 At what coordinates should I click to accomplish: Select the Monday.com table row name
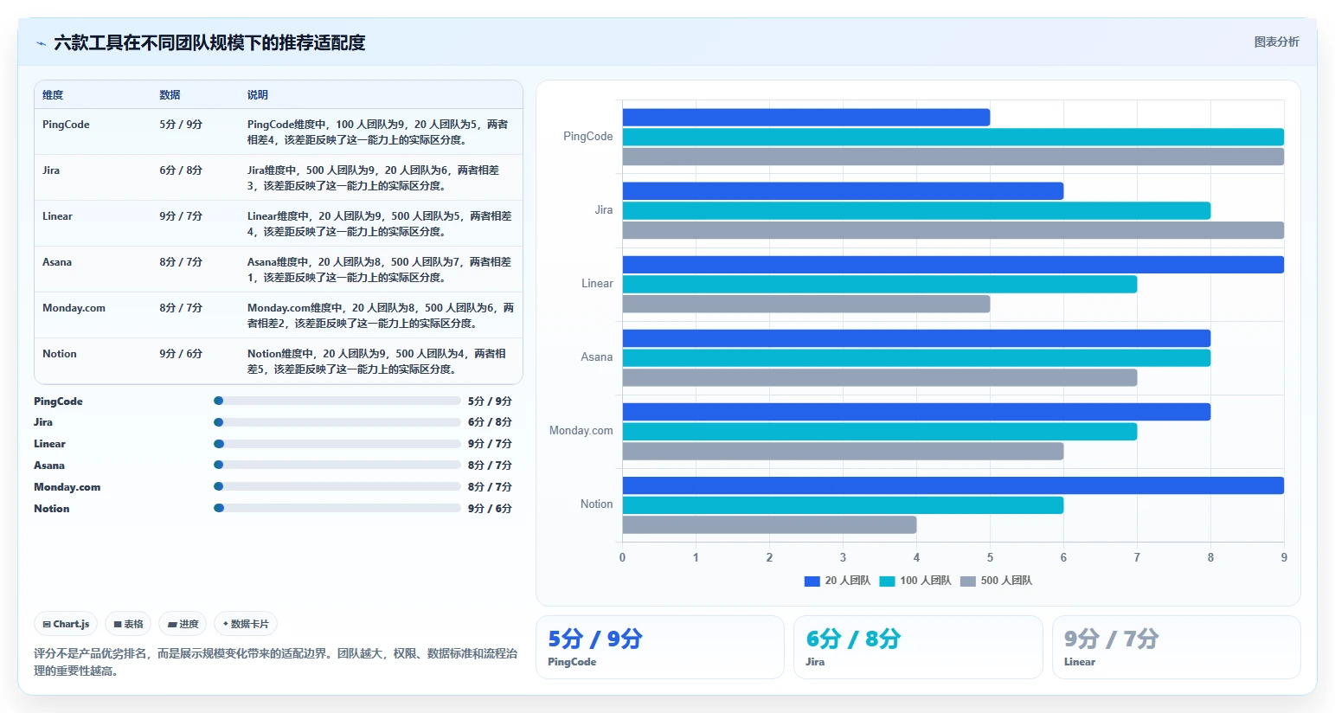tap(74, 308)
